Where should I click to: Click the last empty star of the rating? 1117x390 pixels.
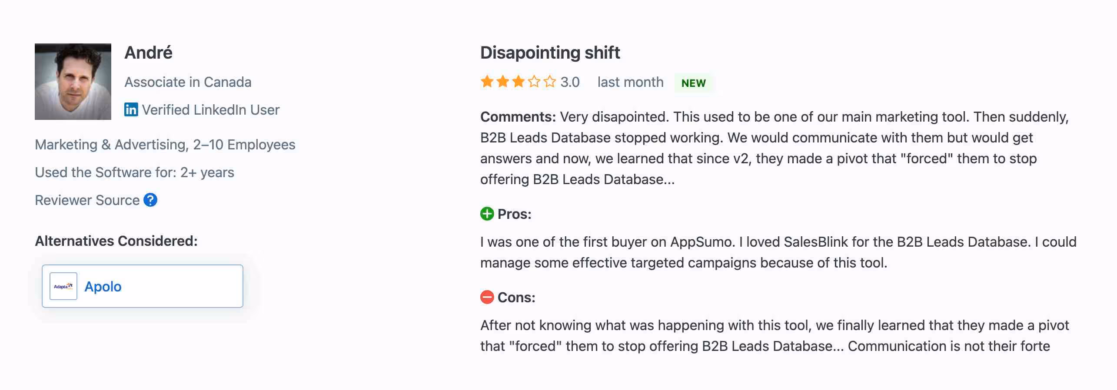click(550, 81)
